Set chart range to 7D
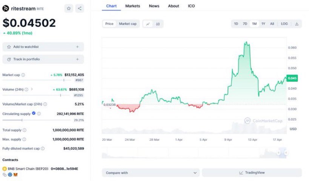 tap(245, 24)
